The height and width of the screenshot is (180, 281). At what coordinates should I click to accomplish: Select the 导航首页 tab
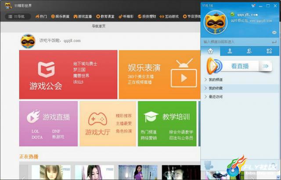[98, 26]
